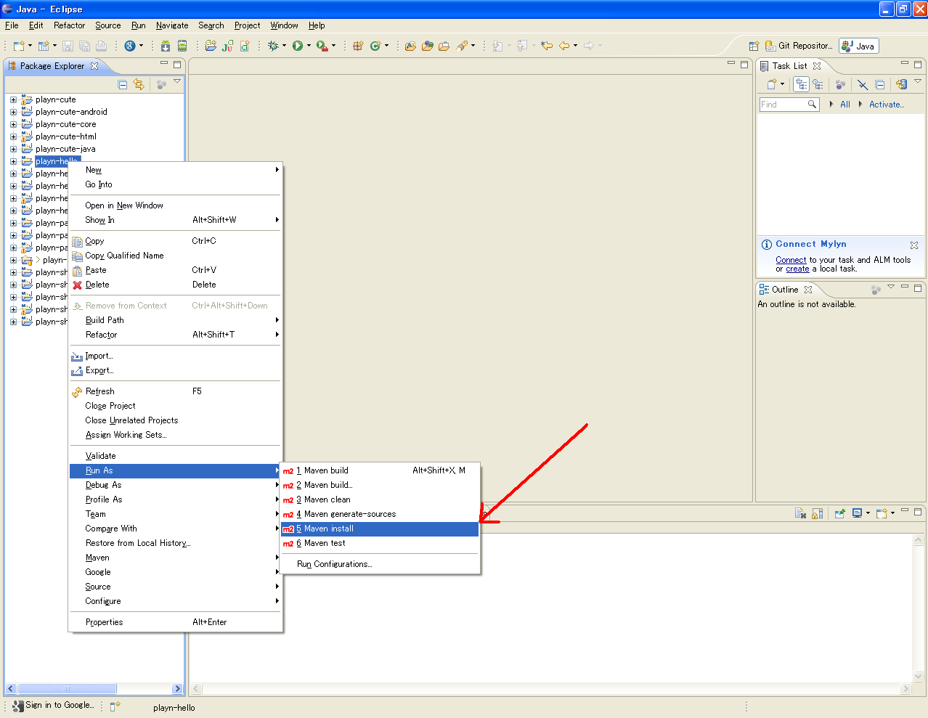Select Maven install from Run As submenu
Screen dimensions: 928x718
click(380, 529)
